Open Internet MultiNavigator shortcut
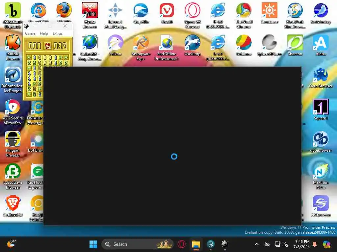337x252 pixels. pos(115,15)
